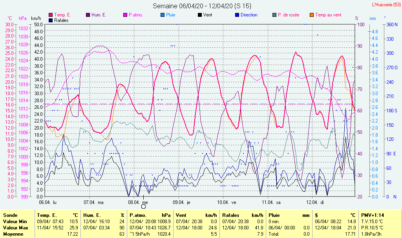This screenshot has height=238, width=402.
Task: Click the 'Pluie' legend label
Action: click(170, 15)
